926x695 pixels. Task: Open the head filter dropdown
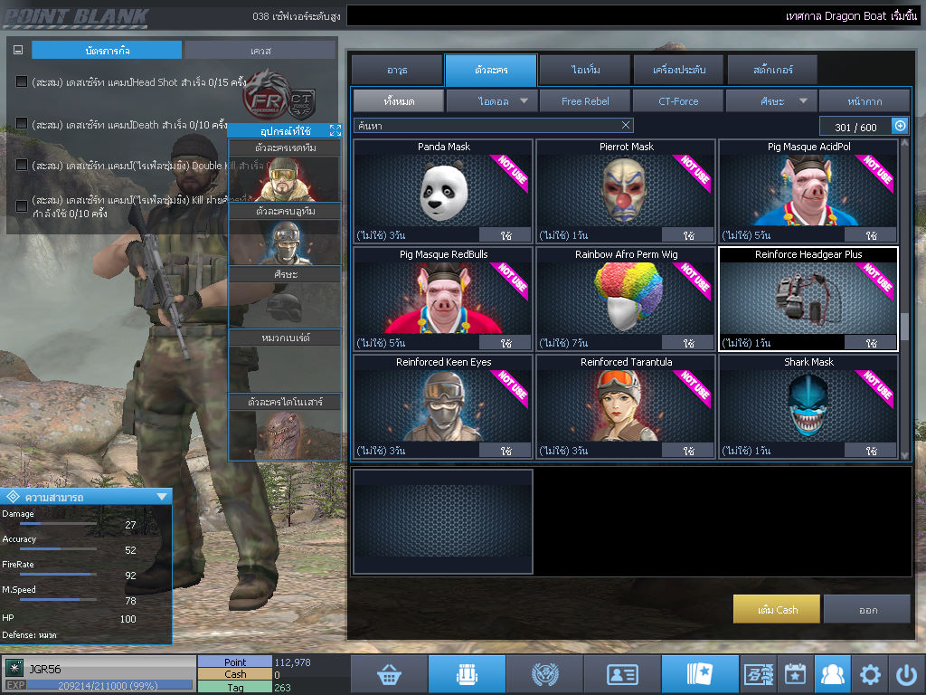pos(771,101)
